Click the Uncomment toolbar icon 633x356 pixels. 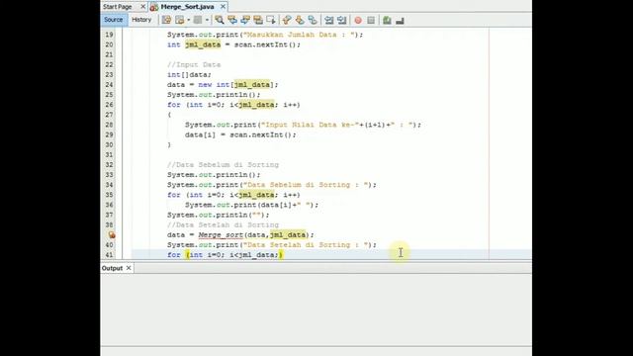[x=400, y=20]
